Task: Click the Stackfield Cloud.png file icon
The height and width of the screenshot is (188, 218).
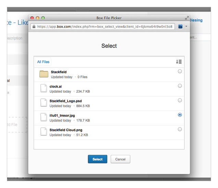Action: point(44,132)
